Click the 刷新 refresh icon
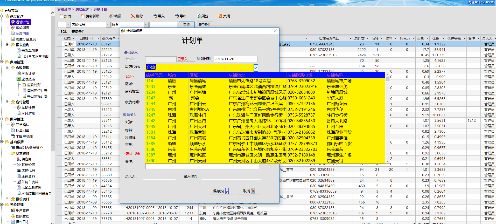 click(x=199, y=16)
